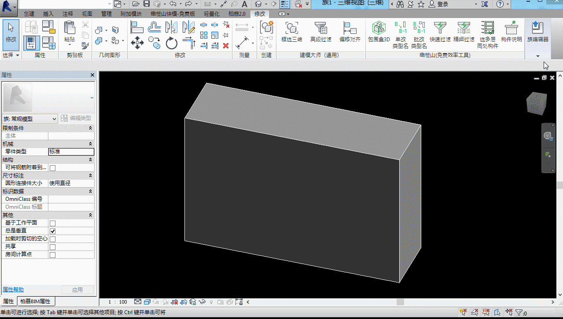Viewport: 563px width, 319px height.
Task: Click the horizontal scrollbar thumb under the view
Action: click(400, 302)
